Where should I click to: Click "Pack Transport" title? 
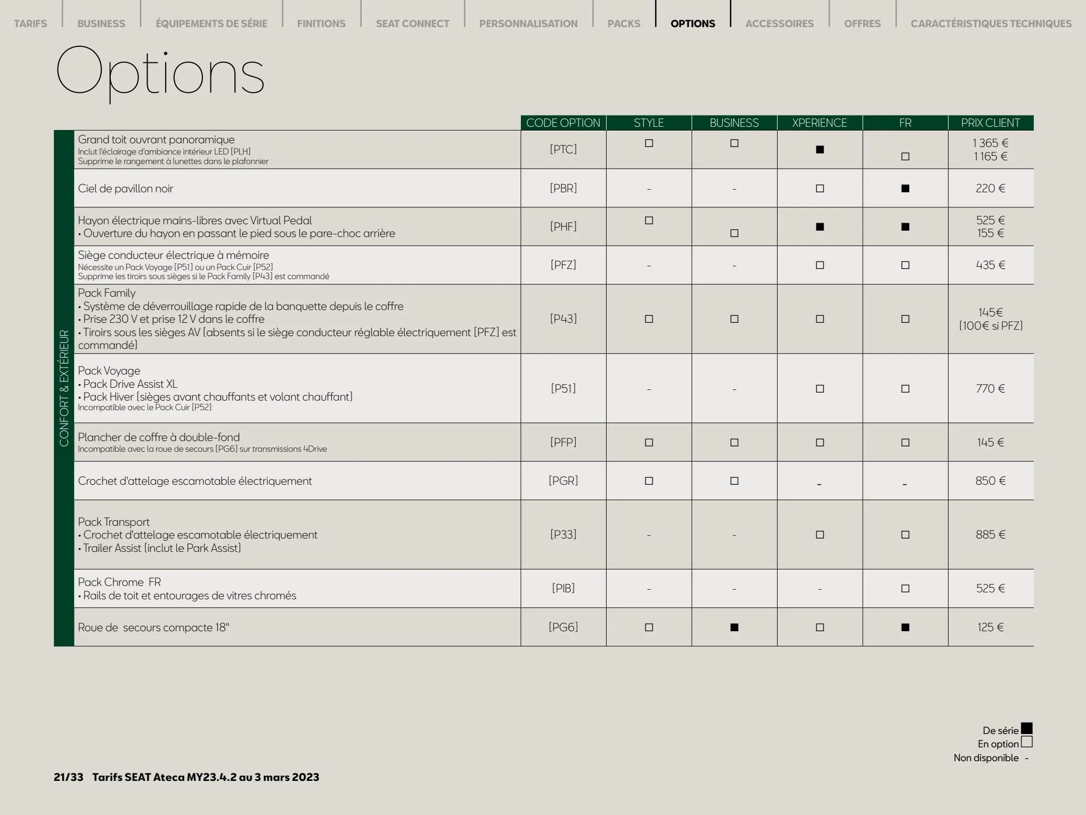point(114,522)
